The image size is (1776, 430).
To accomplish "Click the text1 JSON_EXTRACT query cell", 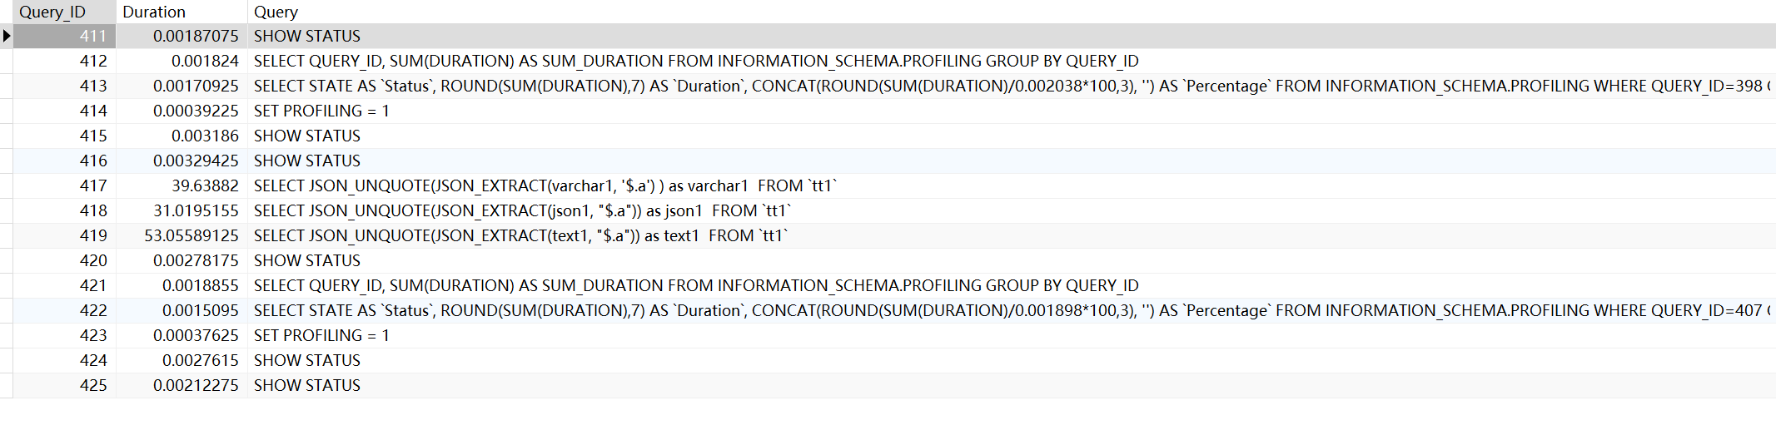I will (520, 235).
